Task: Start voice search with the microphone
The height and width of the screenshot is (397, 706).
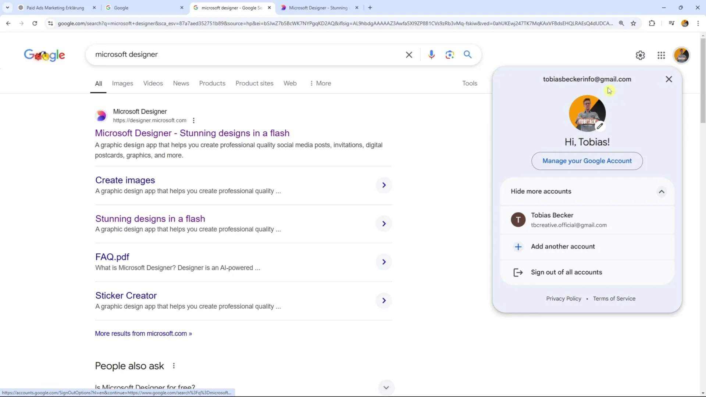Action: (x=431, y=55)
